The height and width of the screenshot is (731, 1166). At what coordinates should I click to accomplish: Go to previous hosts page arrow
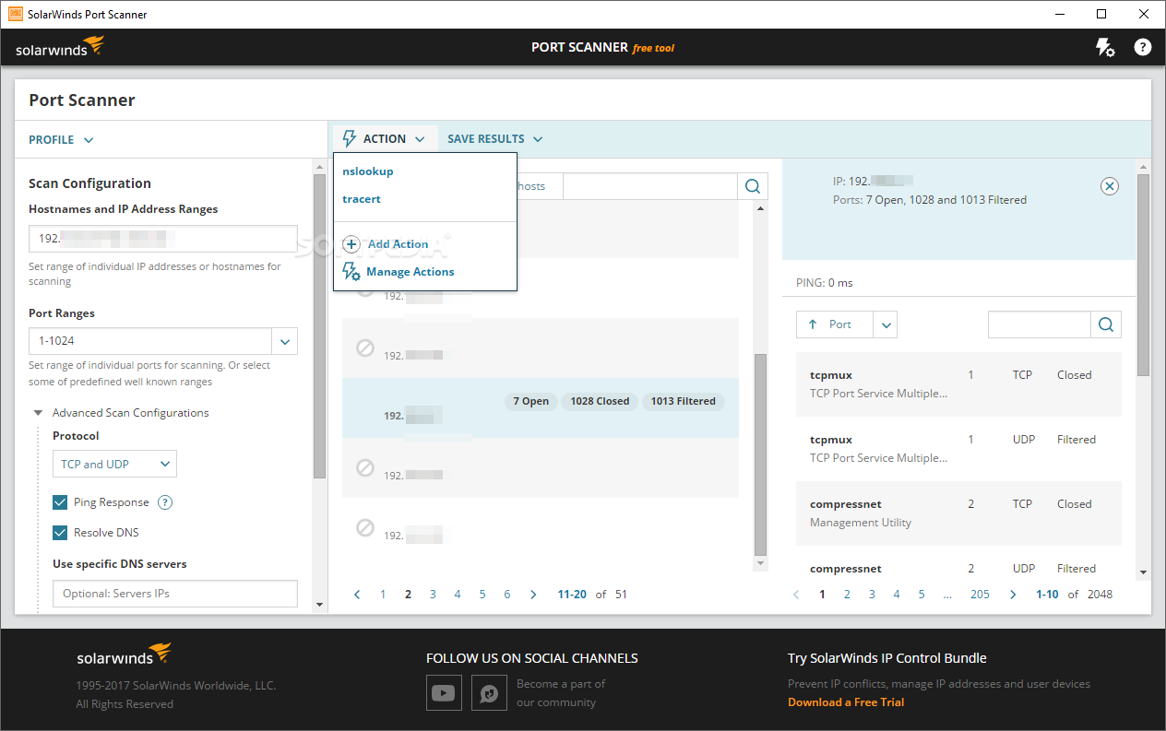pos(358,595)
